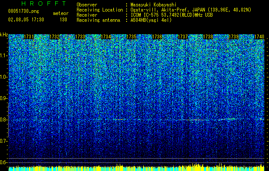Click the meteor echo trace near 1739
269x171 pixels.
point(228,119)
